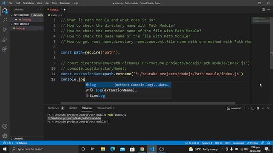
Task: Click the horizontal editor scrollbar
Action: click(x=148, y=103)
